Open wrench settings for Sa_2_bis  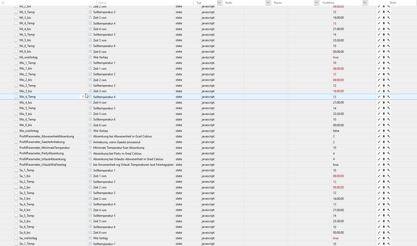pyautogui.click(x=389, y=187)
